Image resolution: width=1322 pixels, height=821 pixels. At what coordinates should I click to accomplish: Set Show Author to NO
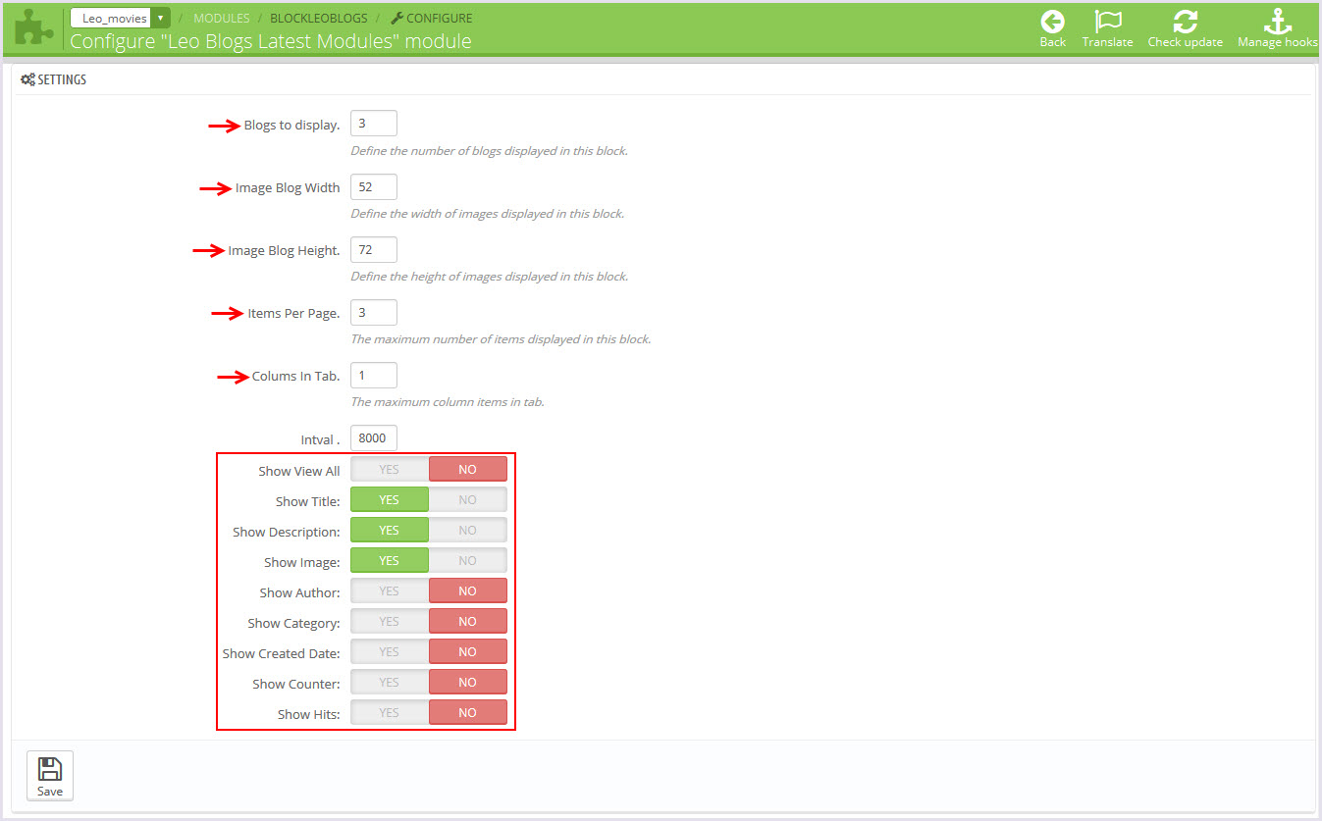coord(468,590)
